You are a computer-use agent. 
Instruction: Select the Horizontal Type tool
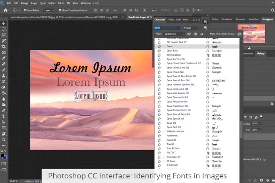[4, 116]
